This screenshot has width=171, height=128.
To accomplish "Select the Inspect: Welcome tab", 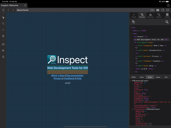I will (x=10, y=5).
